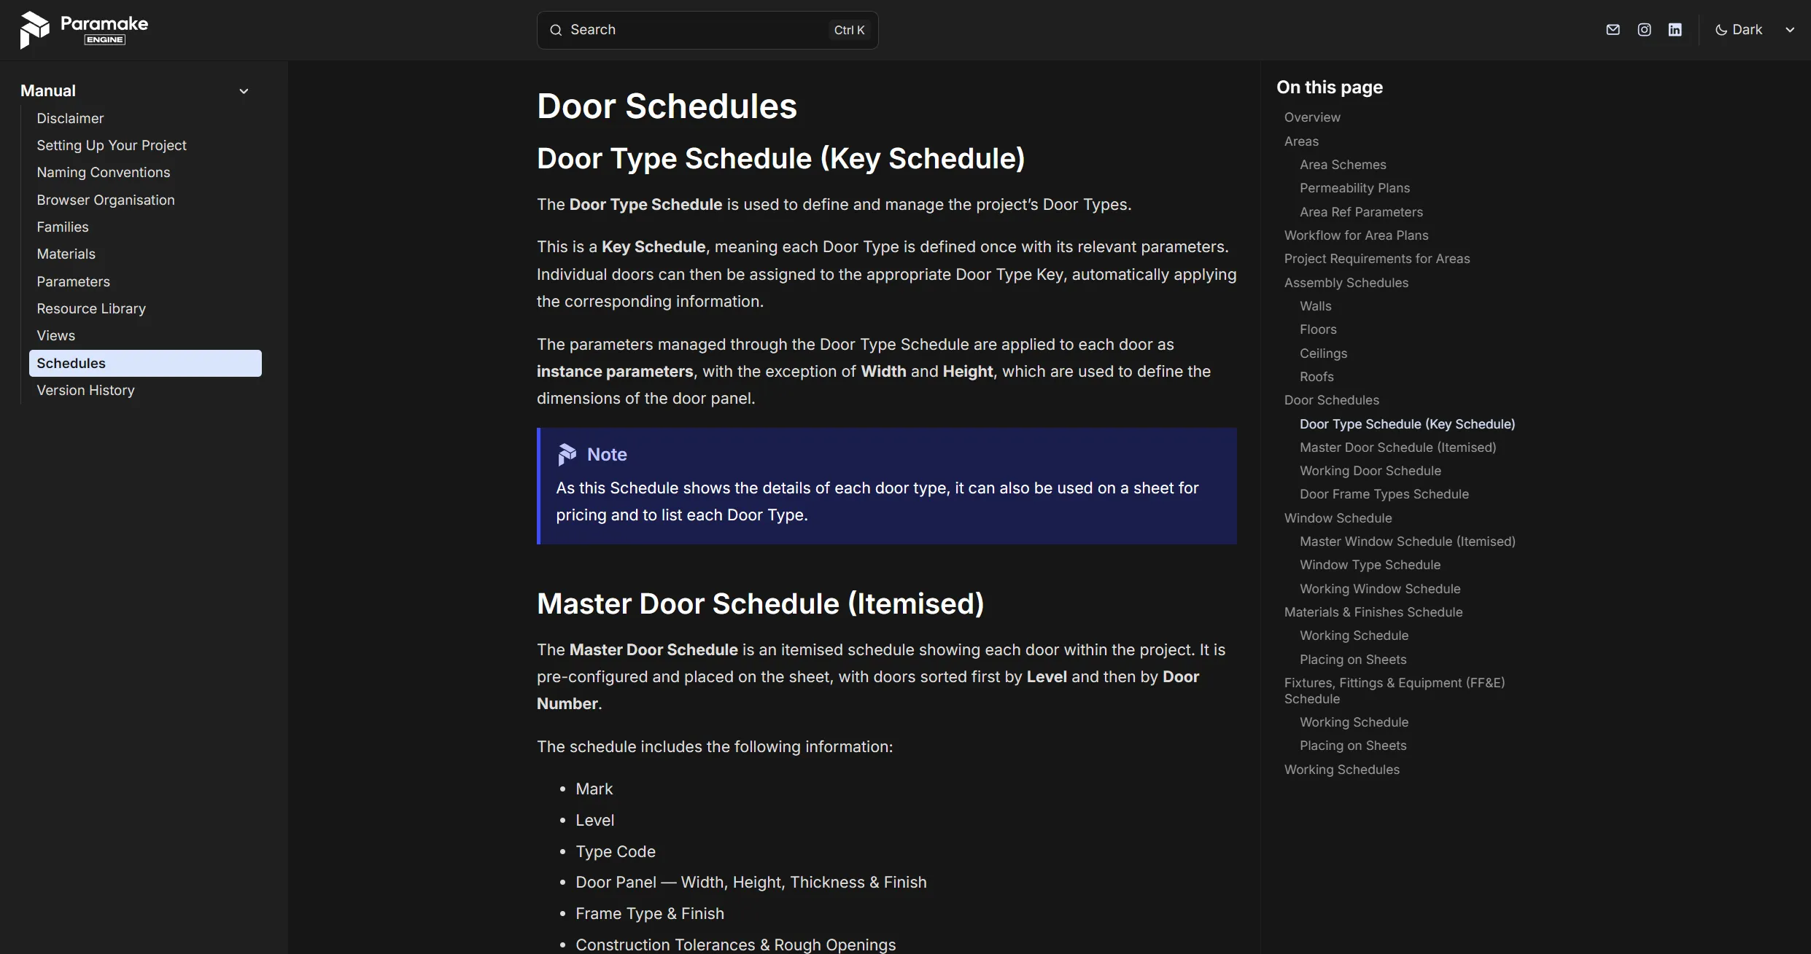This screenshot has height=954, width=1811.
Task: Jump to Area Schemes section
Action: coord(1343,165)
